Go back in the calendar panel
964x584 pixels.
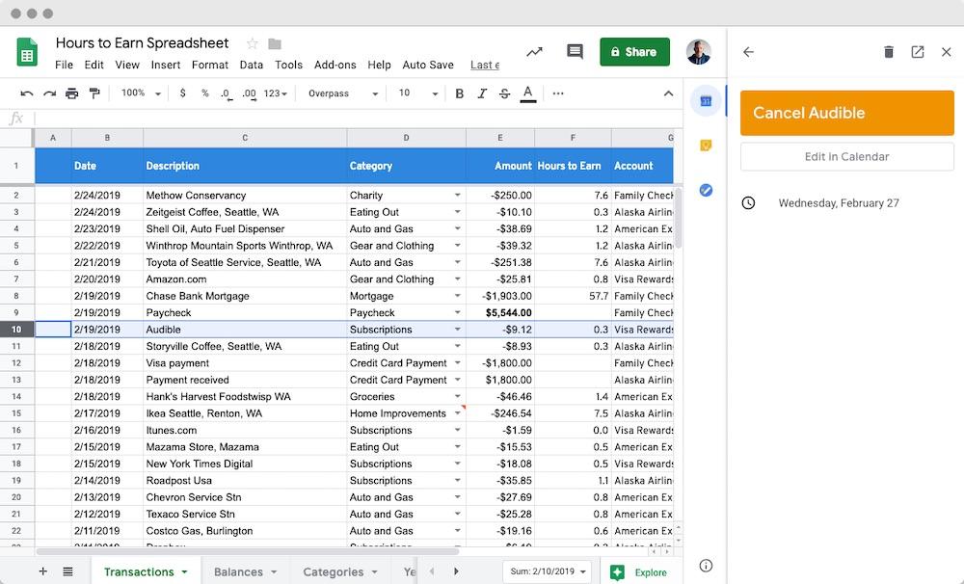pyautogui.click(x=748, y=52)
